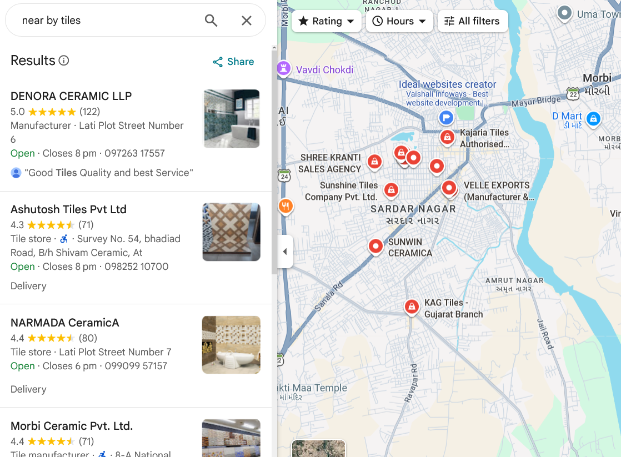Click the Vavdi Chokdi purple marker
621x457 pixels.
(x=284, y=69)
